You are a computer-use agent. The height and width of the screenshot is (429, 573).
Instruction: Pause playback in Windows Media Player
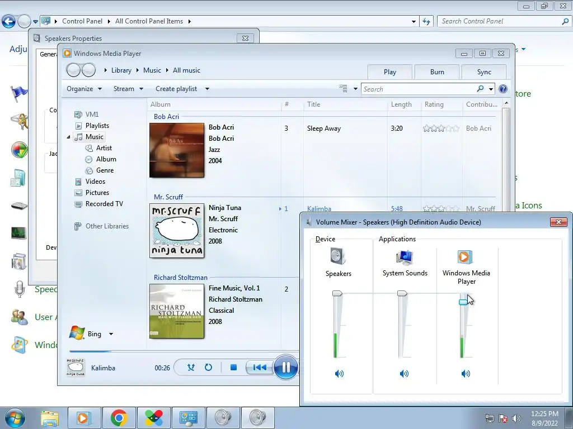click(x=286, y=368)
